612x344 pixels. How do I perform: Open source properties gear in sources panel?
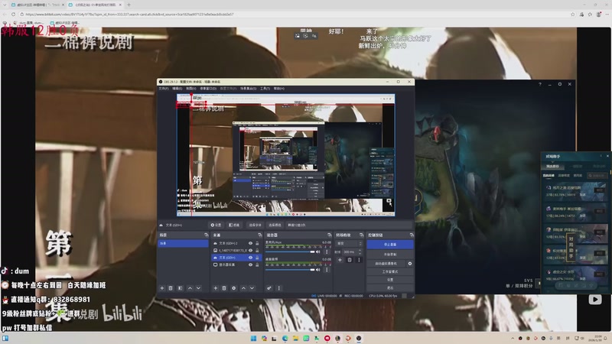233,288
